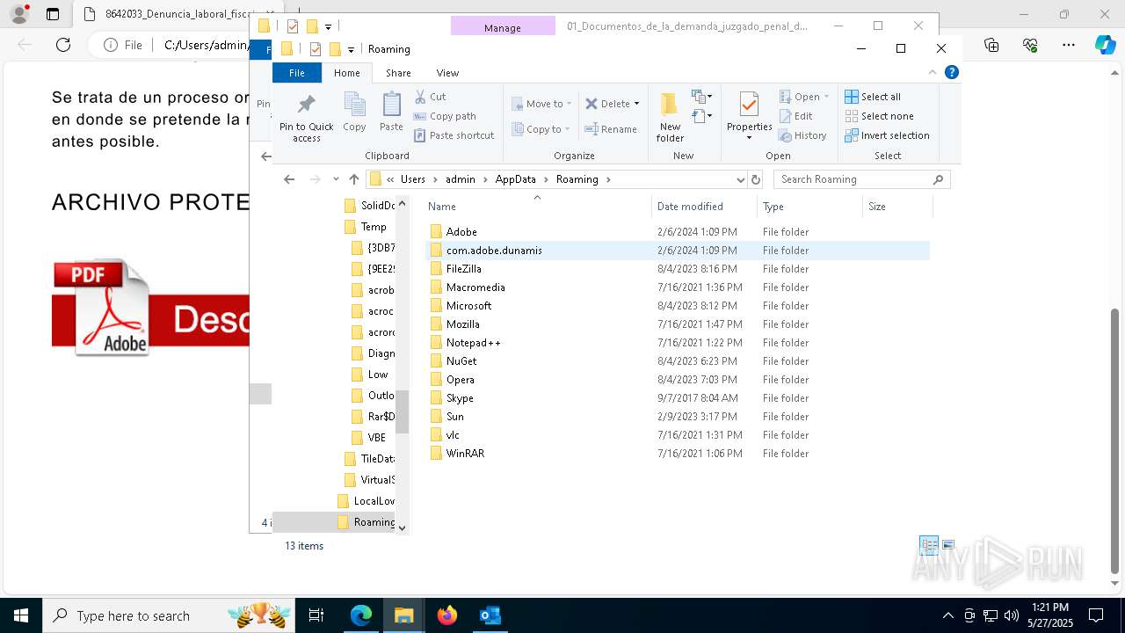Click AppData in the address breadcrumb

tap(515, 179)
